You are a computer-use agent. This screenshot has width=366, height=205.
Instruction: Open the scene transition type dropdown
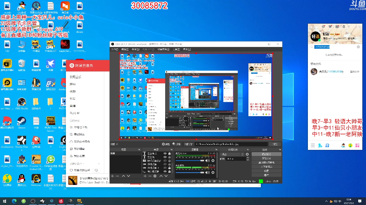click(x=232, y=154)
